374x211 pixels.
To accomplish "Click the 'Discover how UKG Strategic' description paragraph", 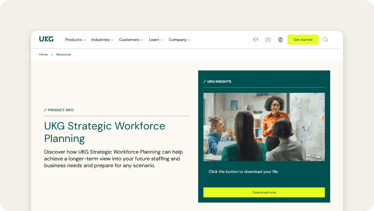I will pos(114,159).
